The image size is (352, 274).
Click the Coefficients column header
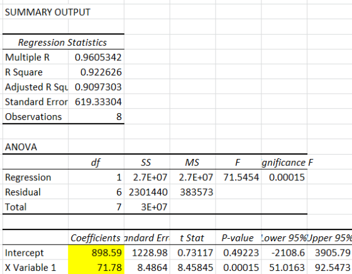[x=96, y=238]
